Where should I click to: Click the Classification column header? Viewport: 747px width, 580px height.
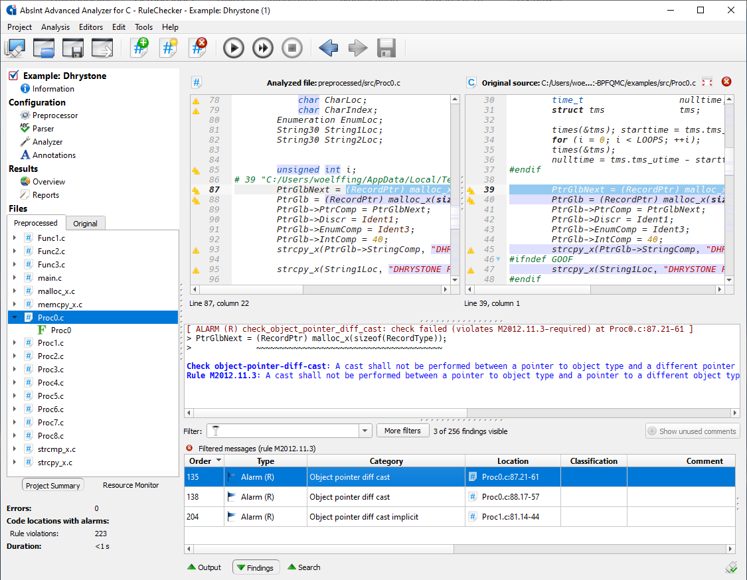click(x=594, y=461)
